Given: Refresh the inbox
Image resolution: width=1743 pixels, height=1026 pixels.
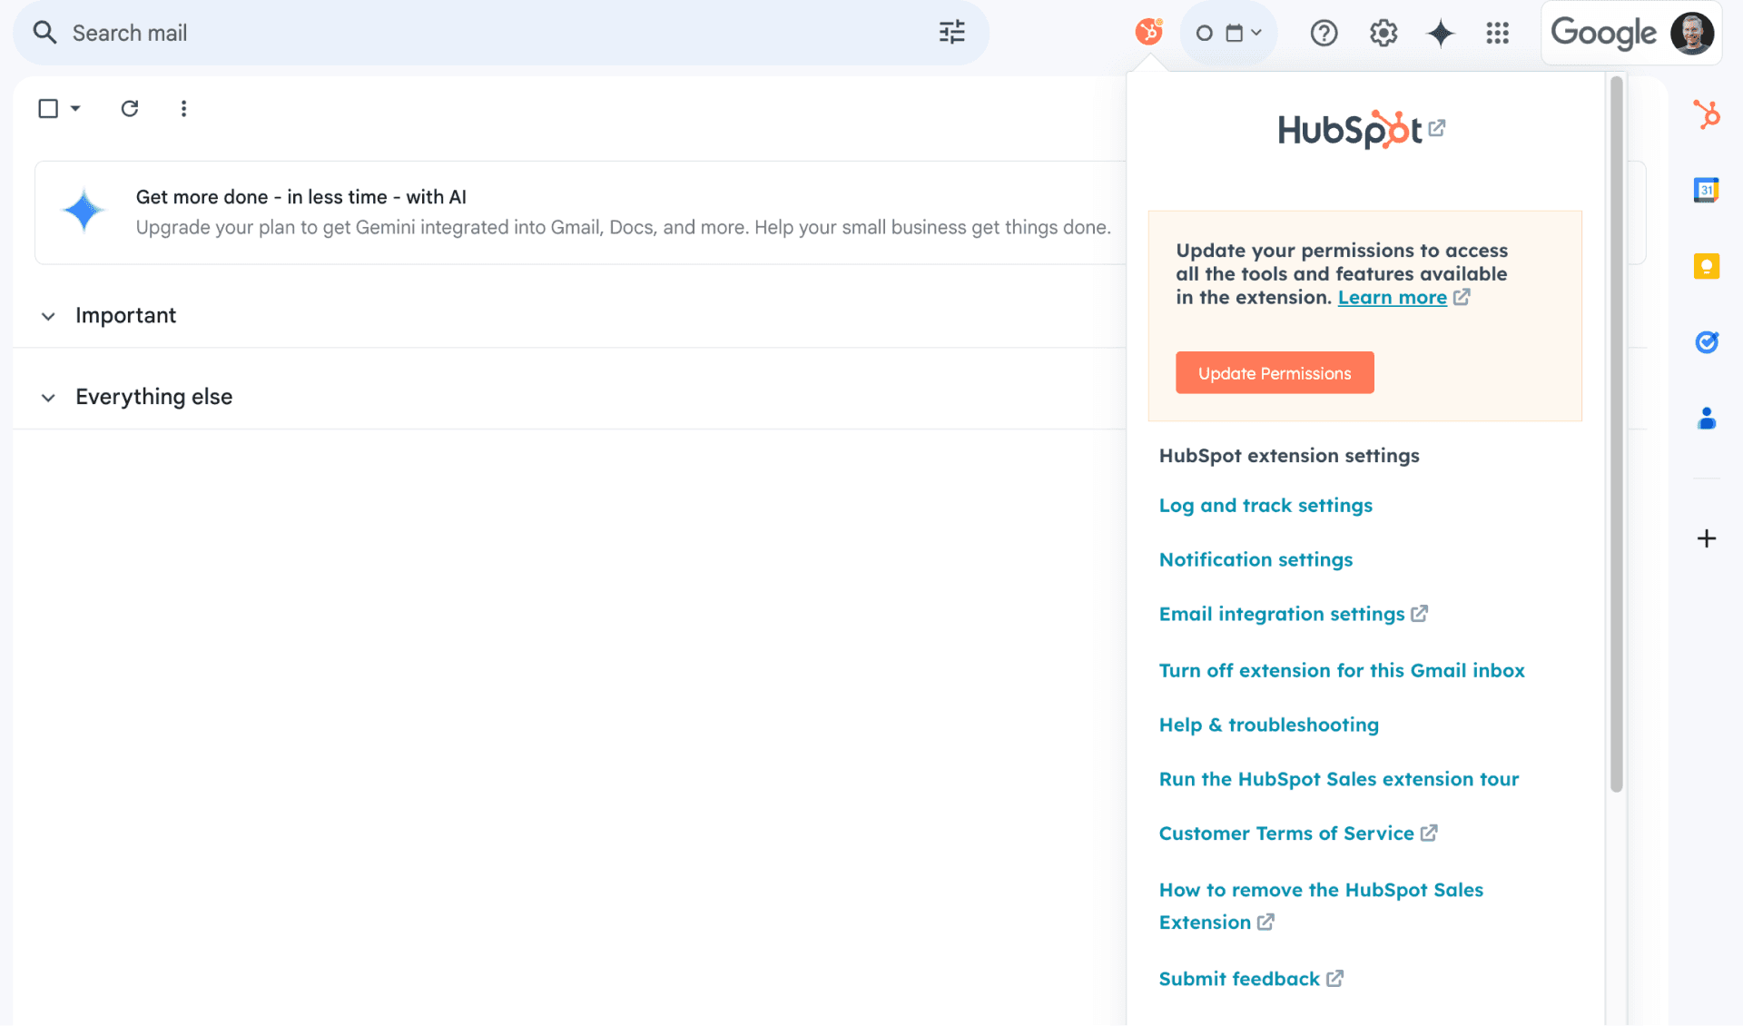Looking at the screenshot, I should [x=130, y=109].
